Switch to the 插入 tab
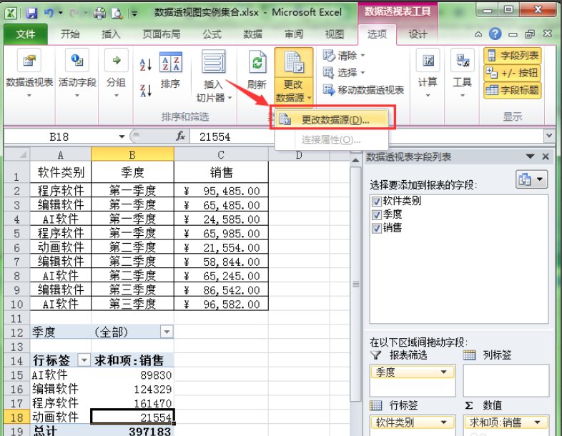Image resolution: width=562 pixels, height=436 pixels. click(x=111, y=34)
